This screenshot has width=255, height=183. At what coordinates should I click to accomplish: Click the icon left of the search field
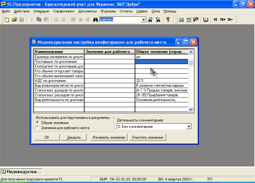click(95, 20)
